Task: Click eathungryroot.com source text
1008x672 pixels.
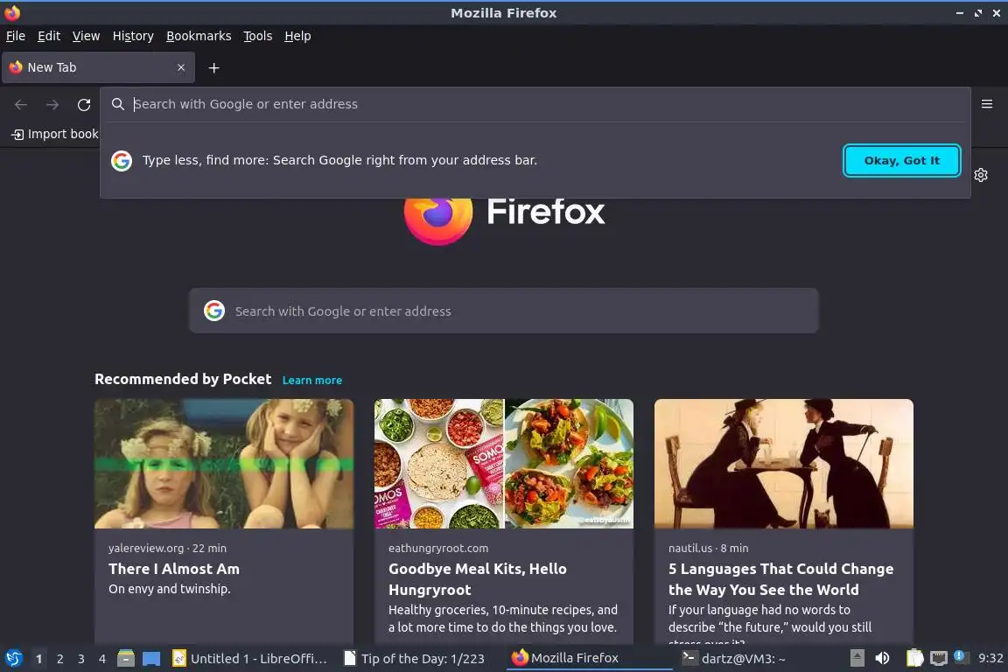Action: (x=438, y=548)
